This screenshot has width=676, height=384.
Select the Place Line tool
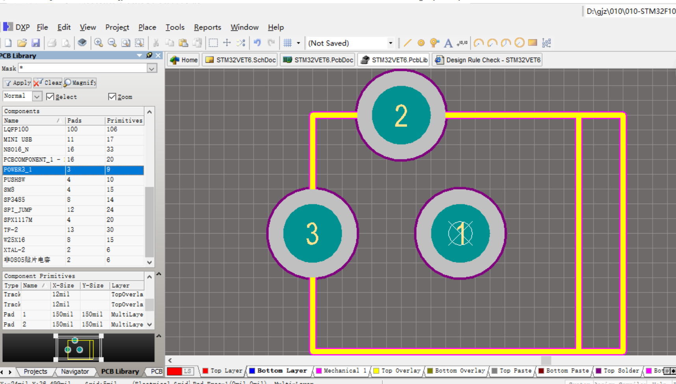pos(408,43)
